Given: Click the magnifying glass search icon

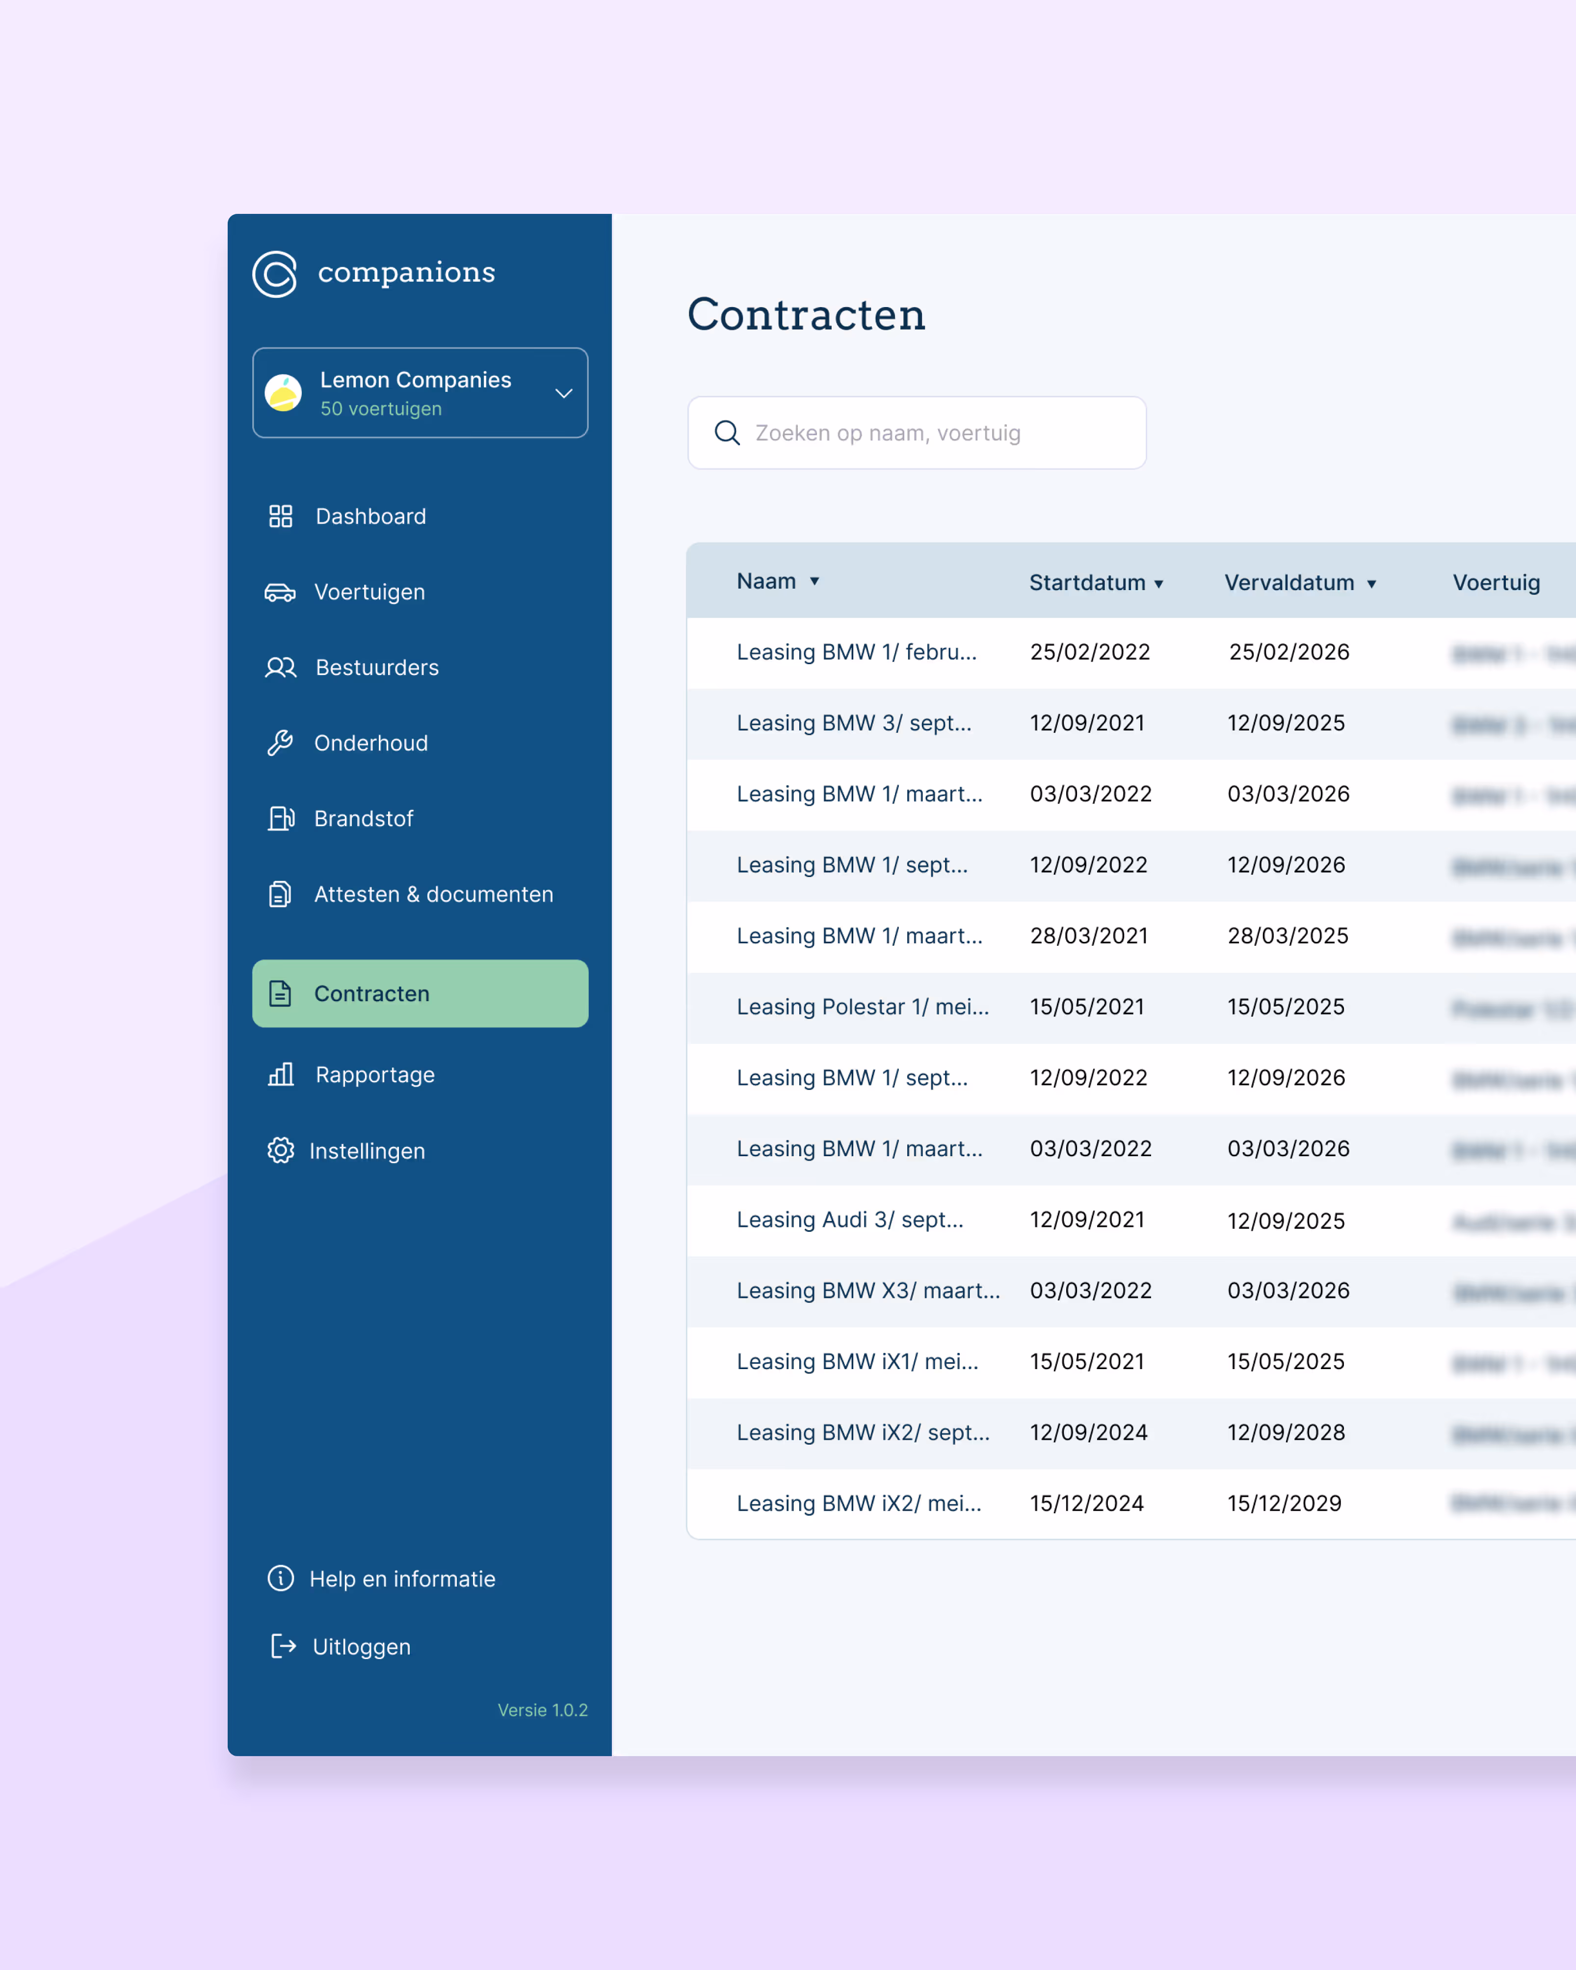Looking at the screenshot, I should (727, 433).
